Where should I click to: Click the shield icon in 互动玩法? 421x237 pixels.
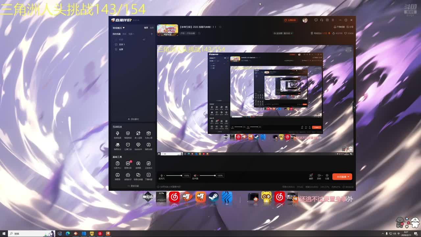(128, 133)
